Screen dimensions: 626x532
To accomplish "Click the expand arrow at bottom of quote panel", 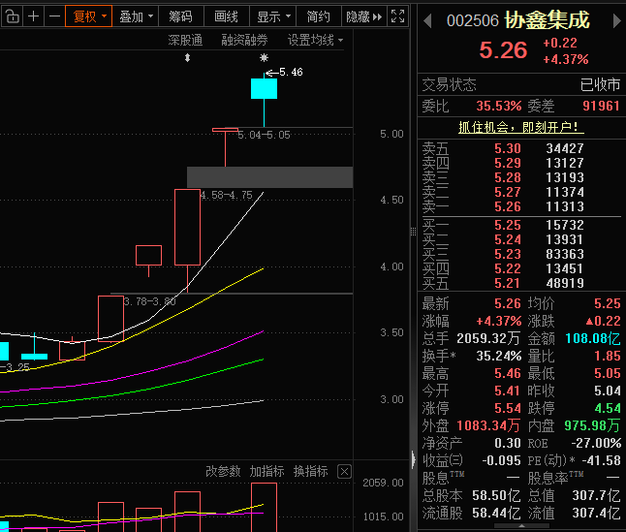I will click(521, 526).
